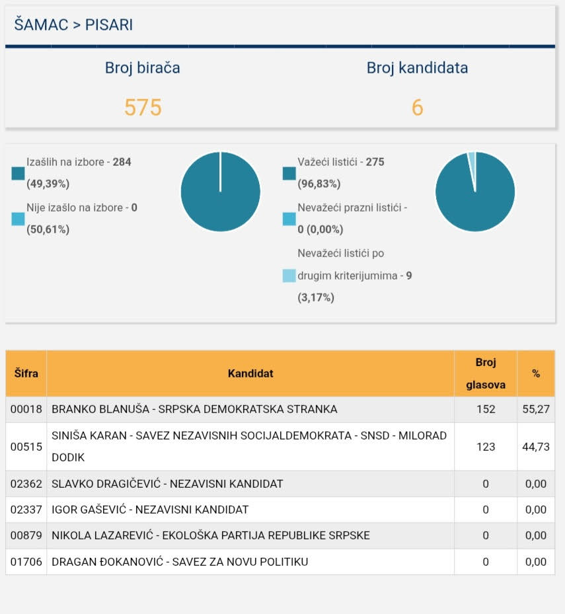Screen dimensions: 565x614
Task: Click the valid ballots pie chart
Action: [475, 192]
